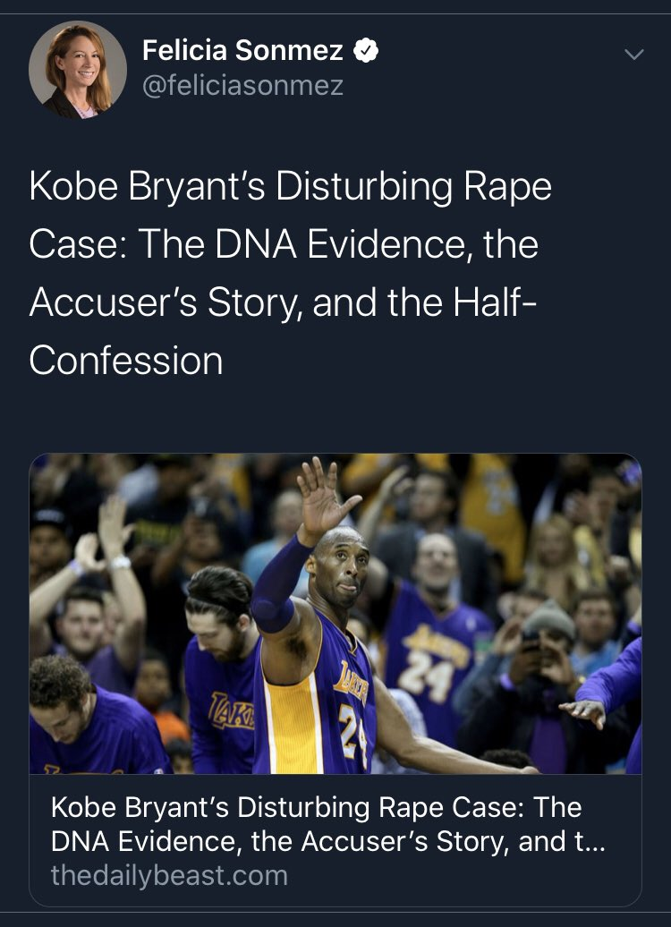Click the verified badge beside Felicia Sonmez
The image size is (671, 927).
tap(365, 50)
